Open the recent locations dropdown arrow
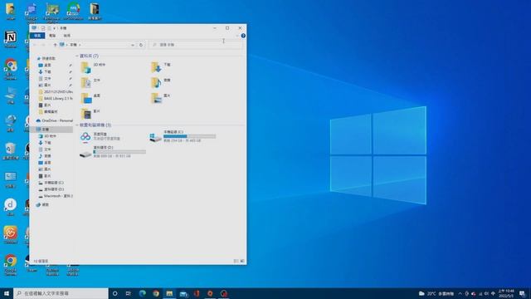Image resolution: width=531 pixels, height=299 pixels. click(50, 45)
